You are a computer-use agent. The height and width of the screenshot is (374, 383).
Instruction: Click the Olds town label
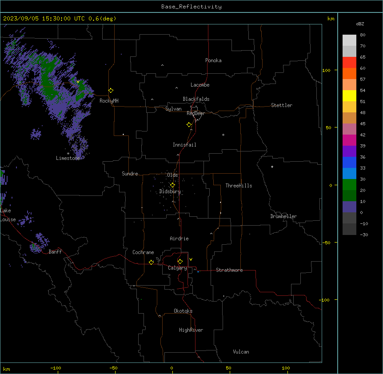click(x=172, y=175)
